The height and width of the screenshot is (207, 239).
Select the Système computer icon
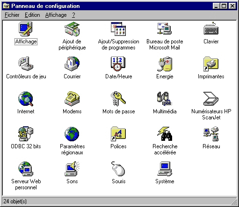pos(165,169)
